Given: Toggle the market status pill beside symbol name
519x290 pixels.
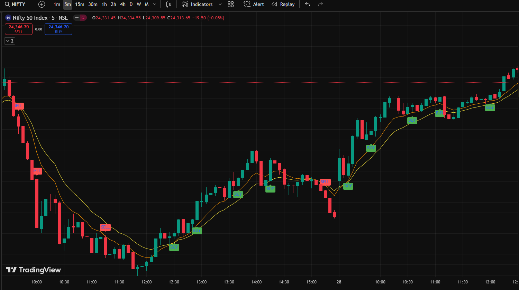Looking at the screenshot, I should pos(80,18).
